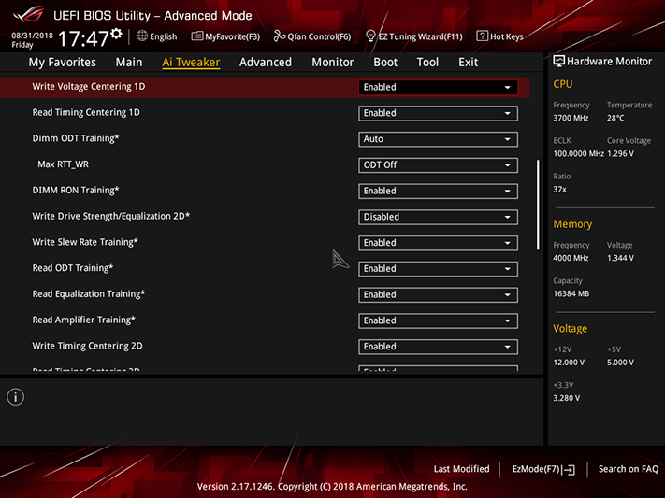Select the Write Voltage Centering 1D label

[x=89, y=87]
